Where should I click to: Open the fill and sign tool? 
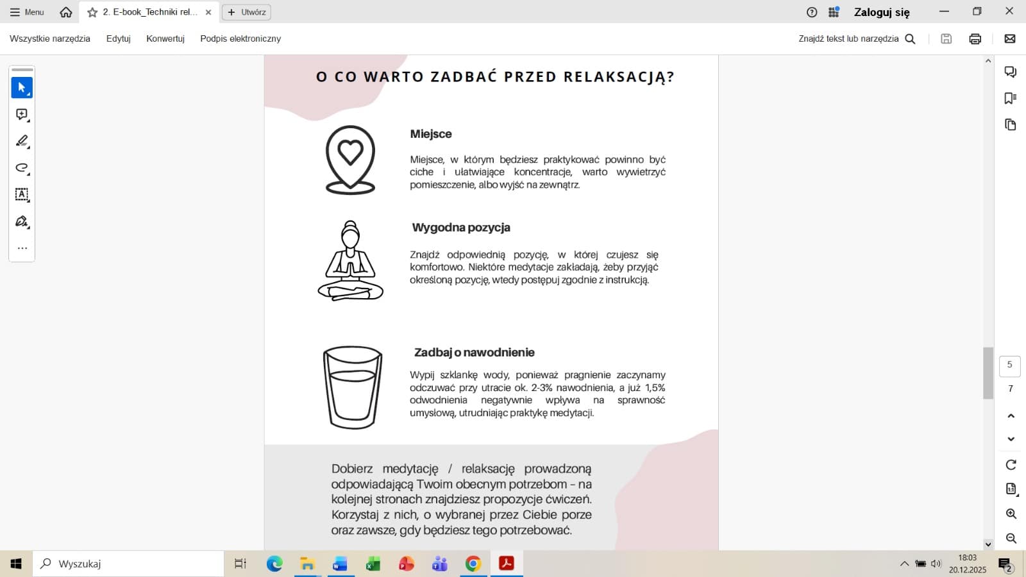pyautogui.click(x=22, y=221)
